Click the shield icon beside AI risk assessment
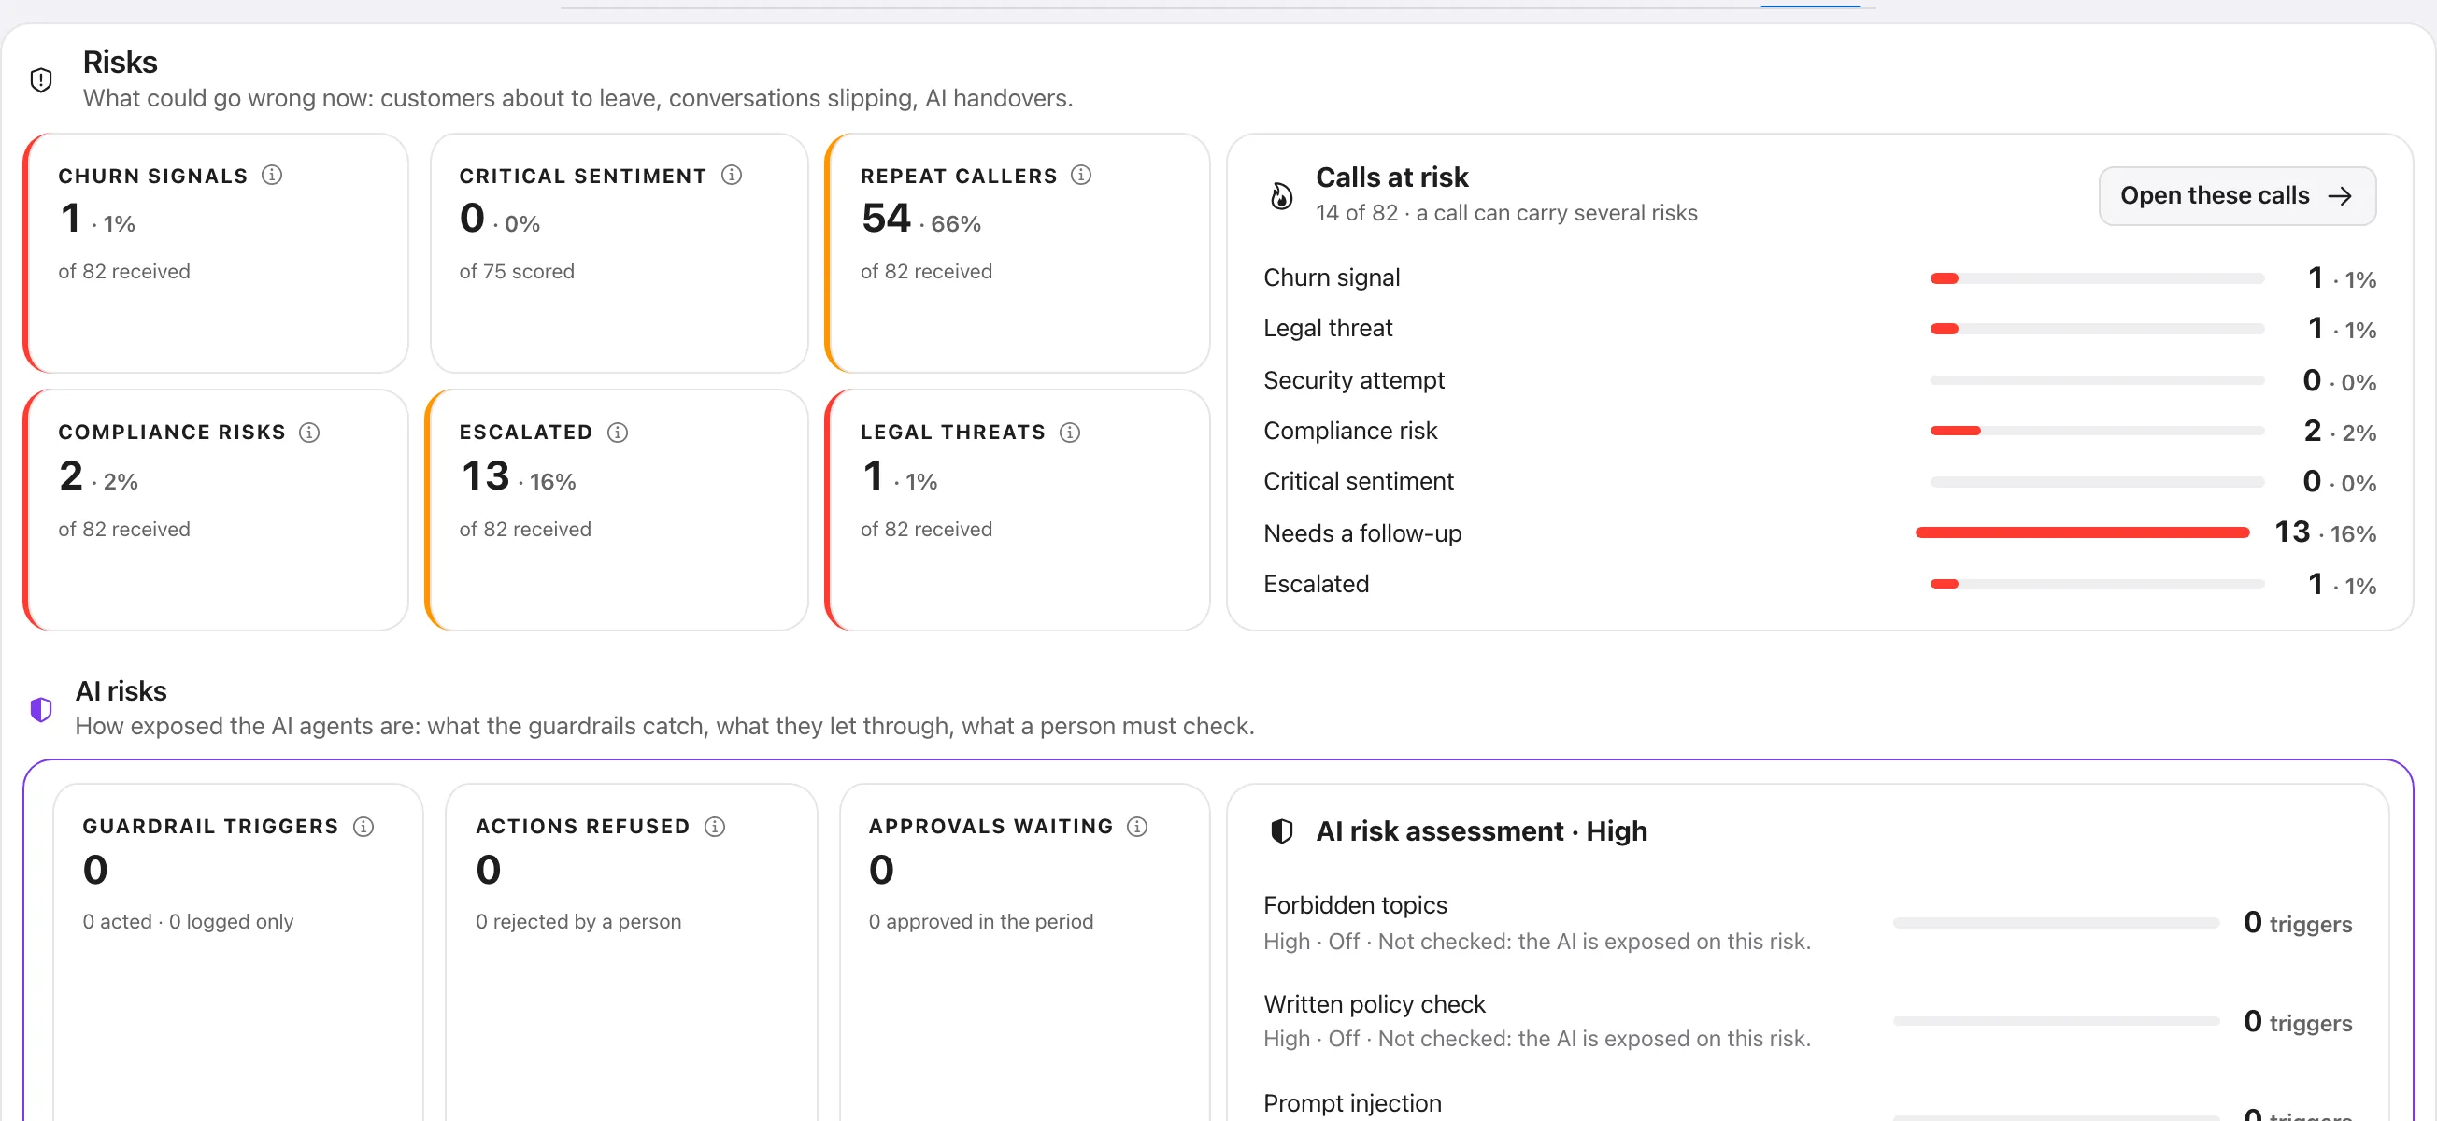2437x1121 pixels. click(x=1281, y=831)
